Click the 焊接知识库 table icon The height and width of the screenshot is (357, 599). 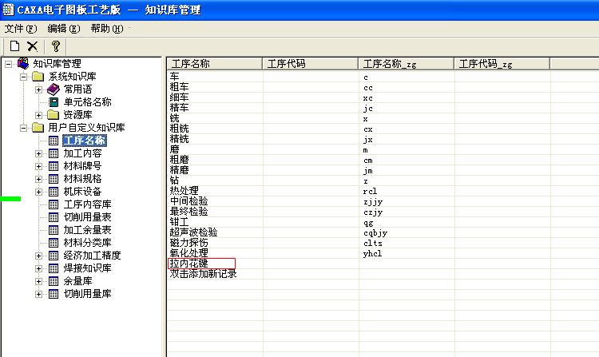tap(54, 268)
